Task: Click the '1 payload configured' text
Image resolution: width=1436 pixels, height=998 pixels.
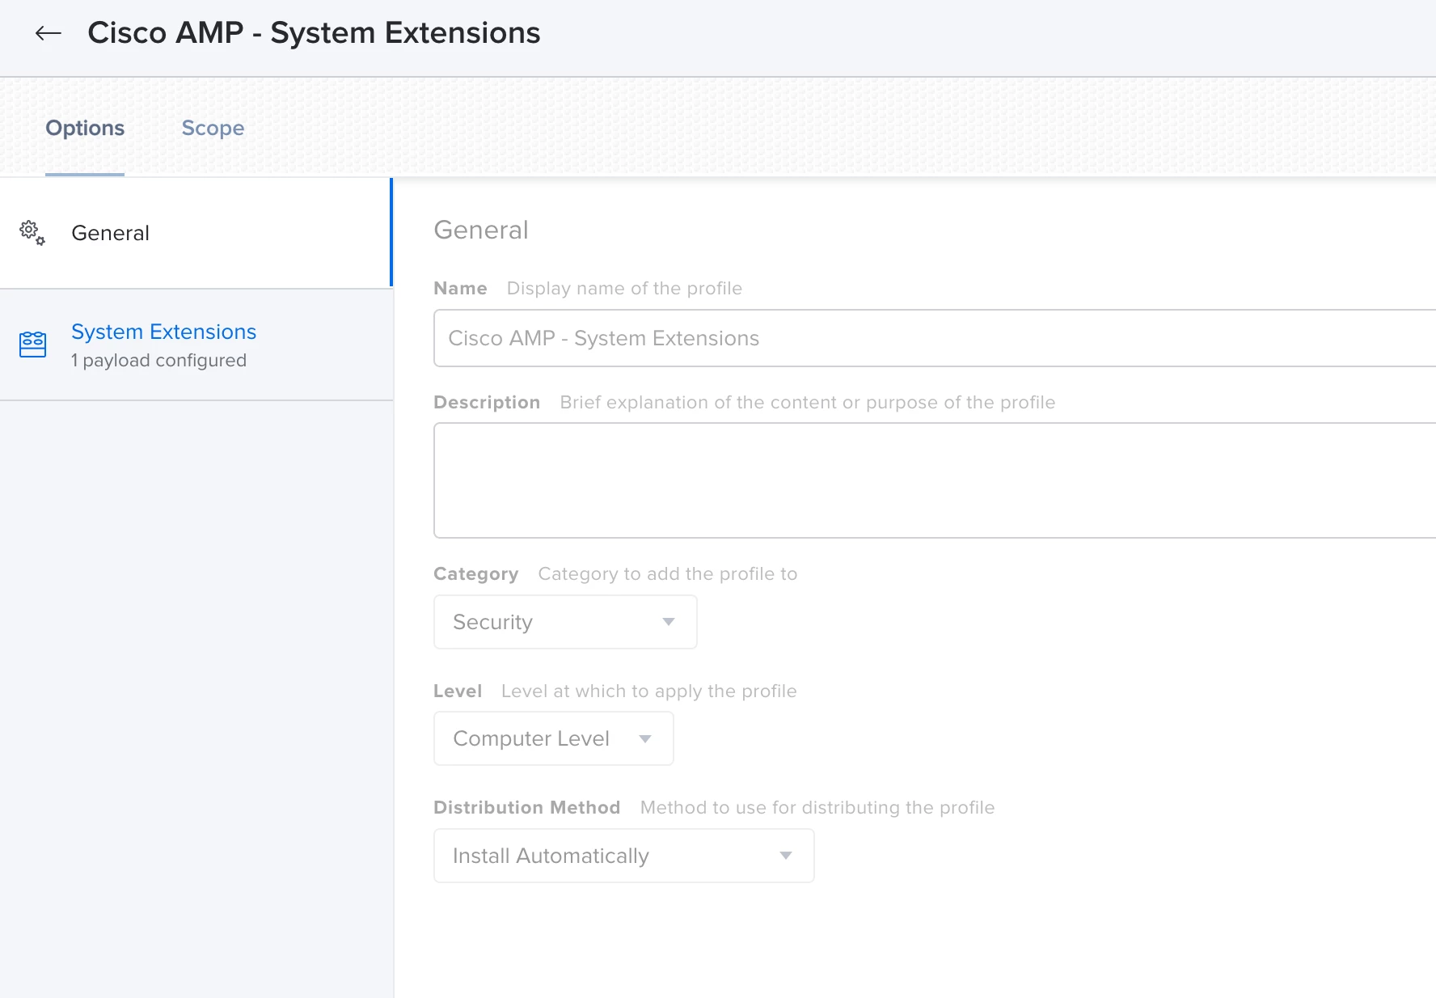Action: [158, 361]
